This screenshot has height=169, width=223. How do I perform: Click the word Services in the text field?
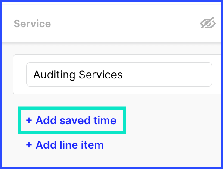coord(101,75)
